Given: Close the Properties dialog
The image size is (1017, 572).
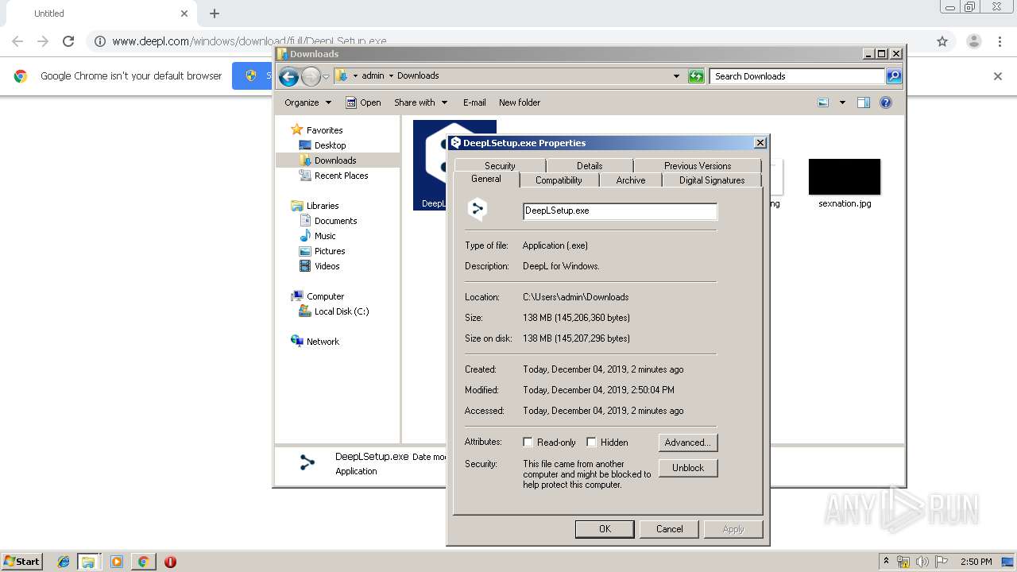Looking at the screenshot, I should click(x=760, y=143).
